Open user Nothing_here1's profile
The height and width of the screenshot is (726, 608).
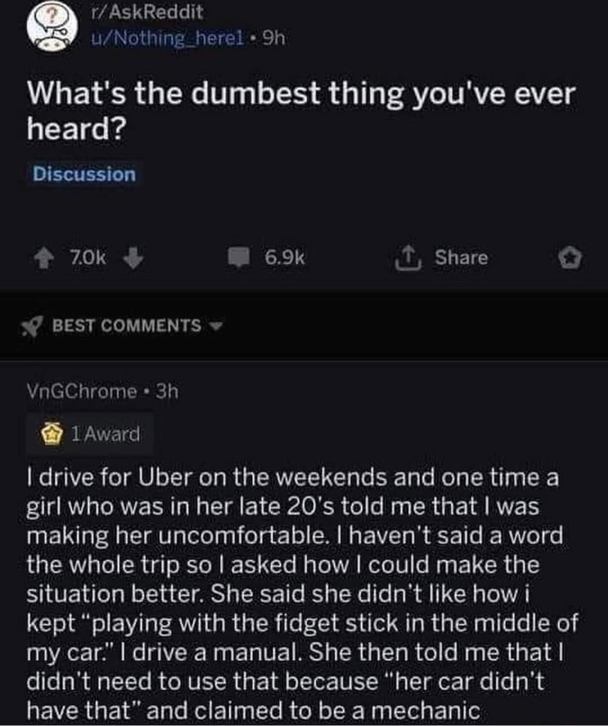(166, 39)
